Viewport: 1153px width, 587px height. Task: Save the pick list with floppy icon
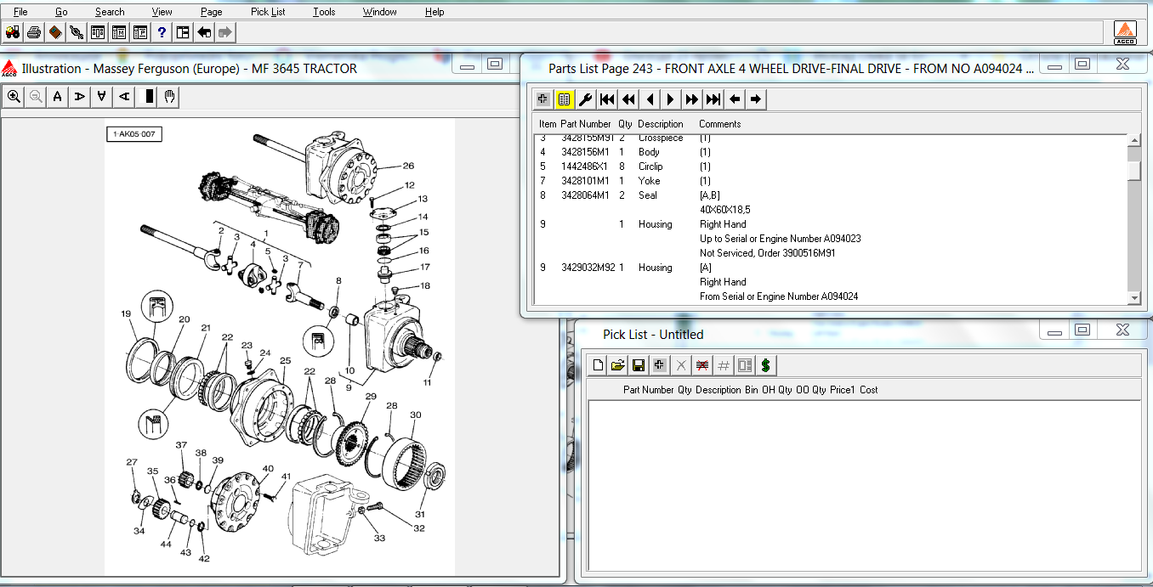(639, 365)
